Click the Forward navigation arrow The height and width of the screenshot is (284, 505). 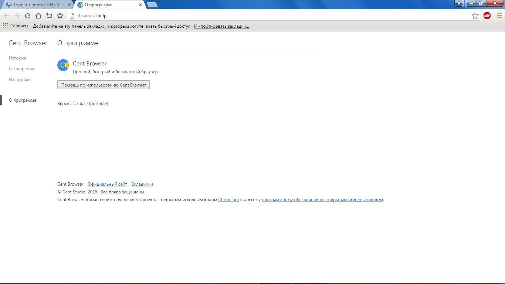coord(17,16)
